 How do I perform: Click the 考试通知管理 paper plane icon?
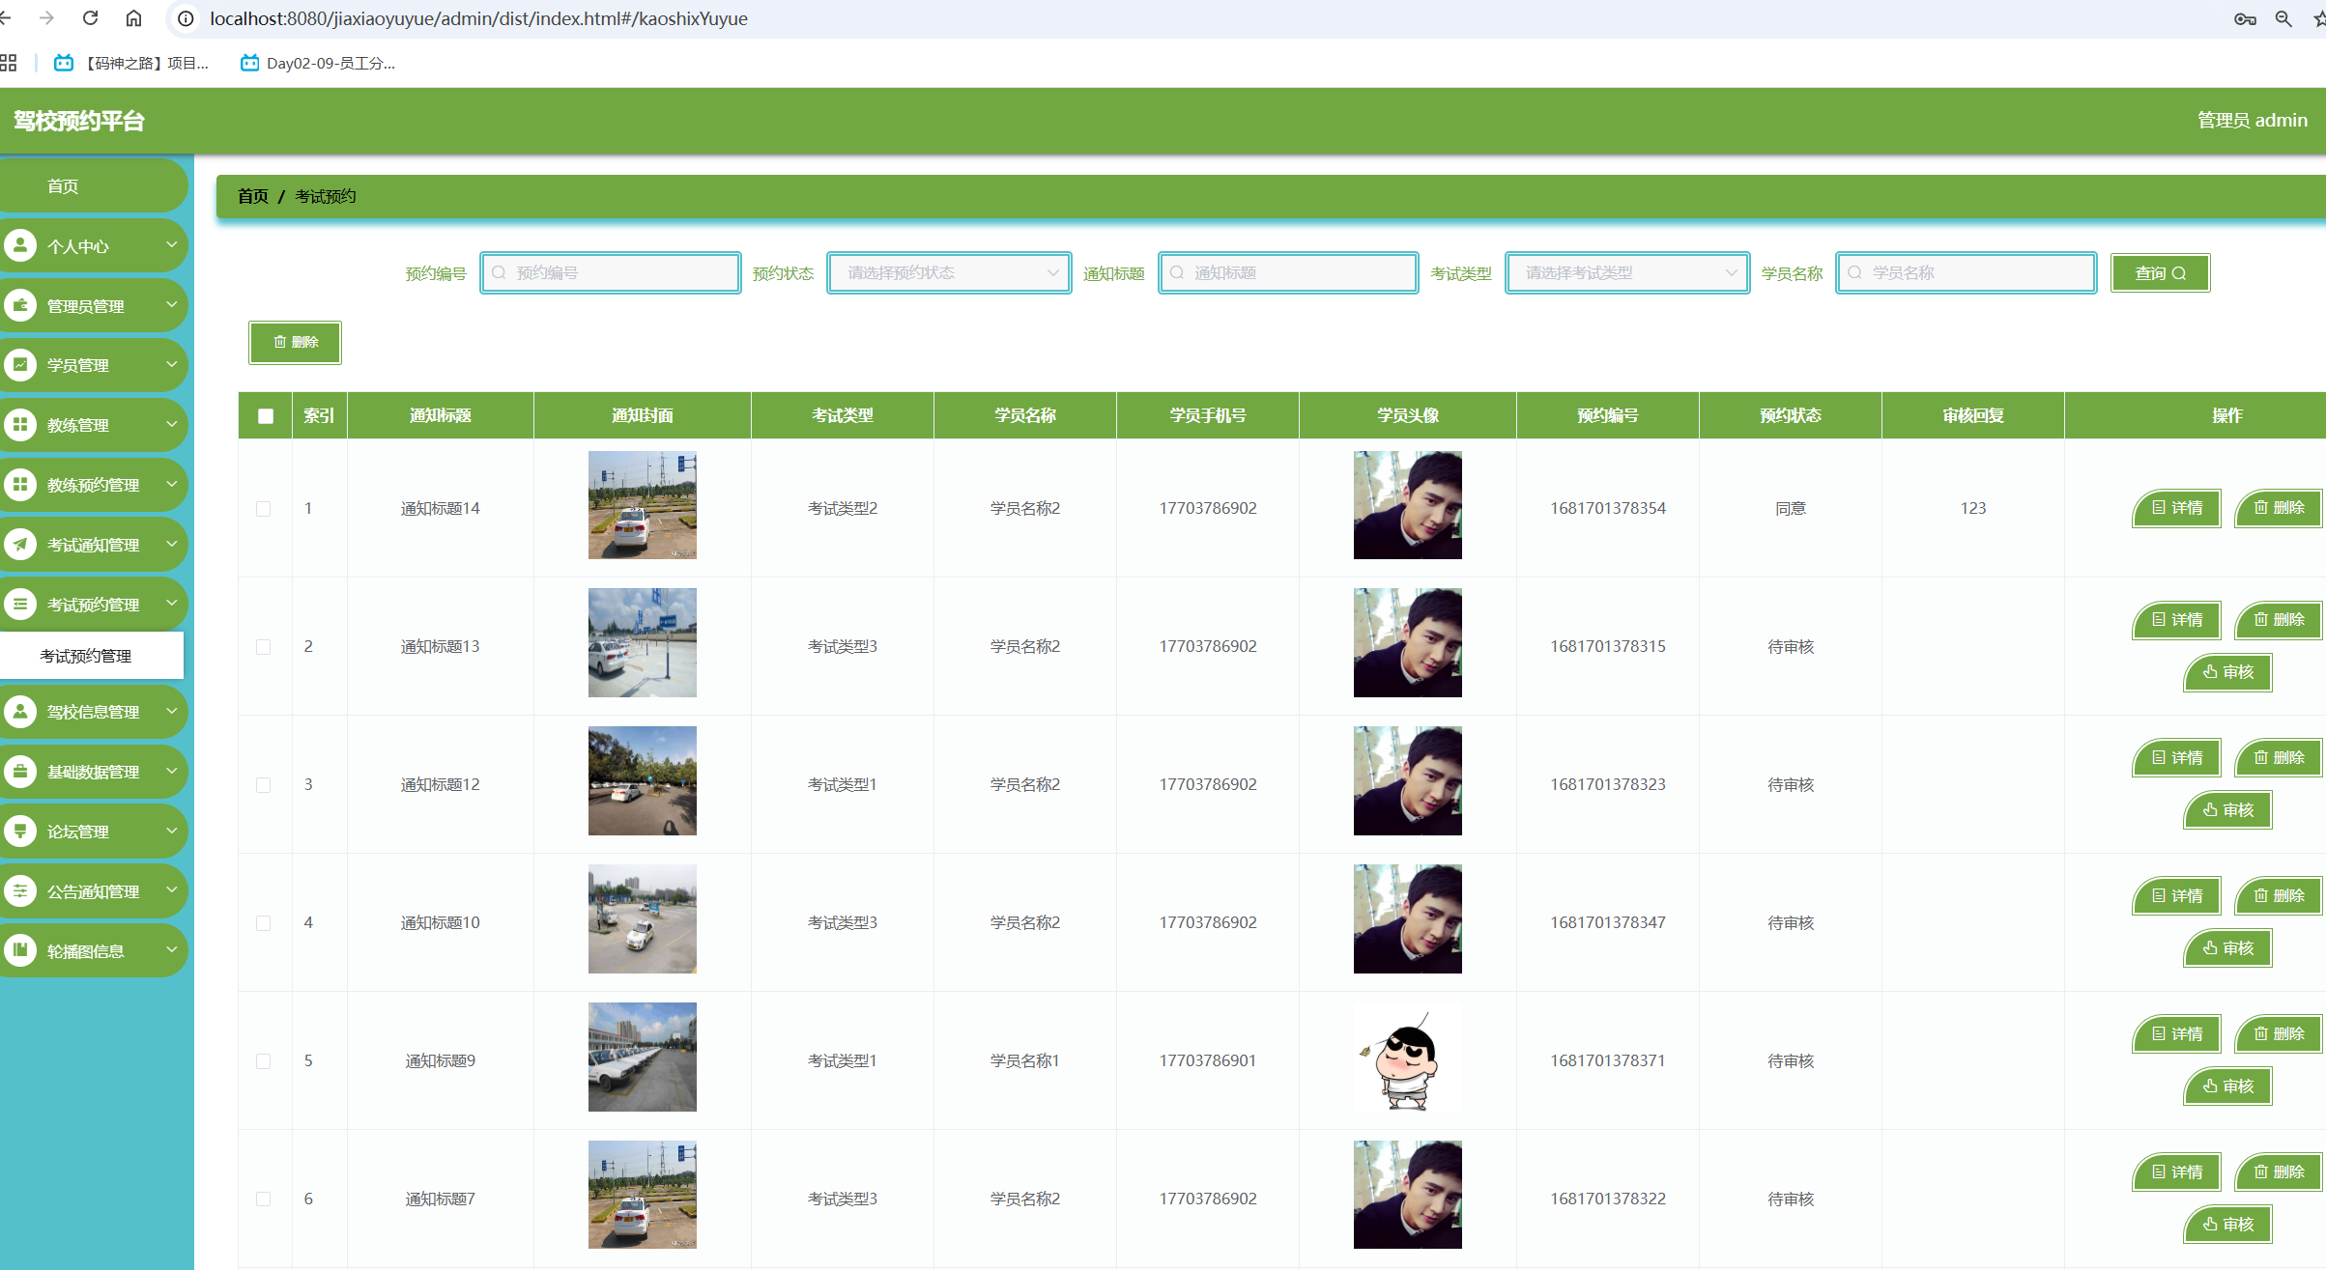[20, 544]
